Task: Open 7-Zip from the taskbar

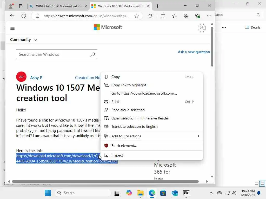Action: pos(186,193)
